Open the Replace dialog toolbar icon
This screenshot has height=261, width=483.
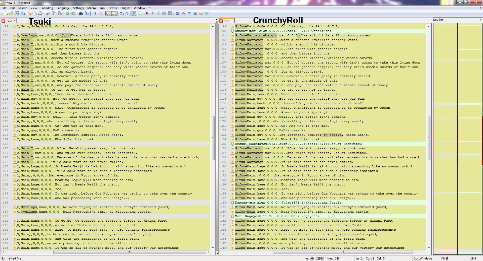pyautogui.click(x=87, y=14)
